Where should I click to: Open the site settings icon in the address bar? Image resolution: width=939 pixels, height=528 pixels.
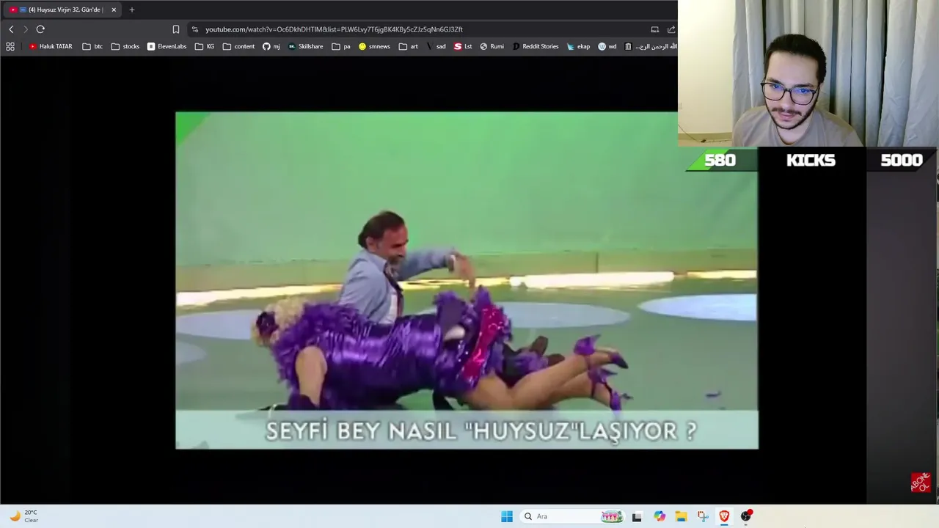(x=194, y=29)
